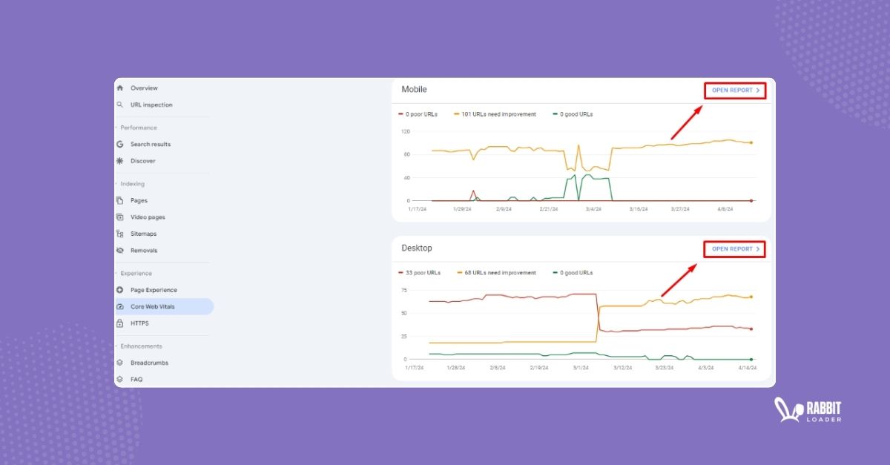Select the Overview home icon
The image size is (890, 465).
[120, 88]
